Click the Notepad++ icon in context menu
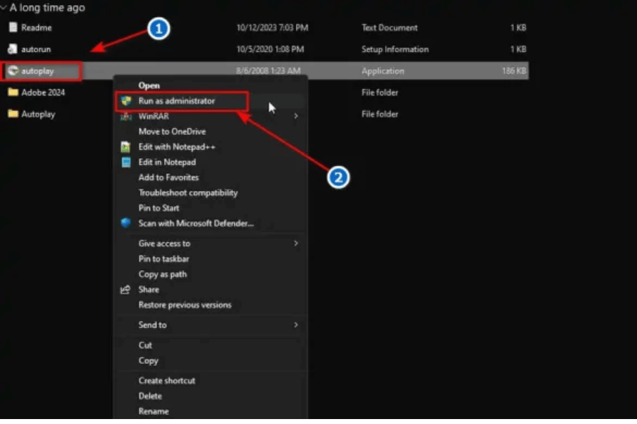Screen dimensions: 637x424 (126, 147)
